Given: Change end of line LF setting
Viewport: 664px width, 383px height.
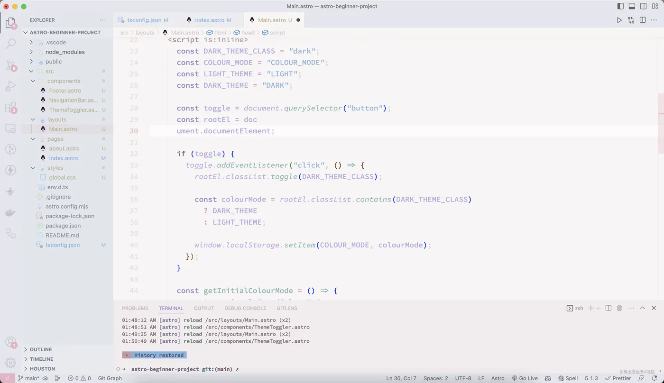Looking at the screenshot, I should point(481,378).
